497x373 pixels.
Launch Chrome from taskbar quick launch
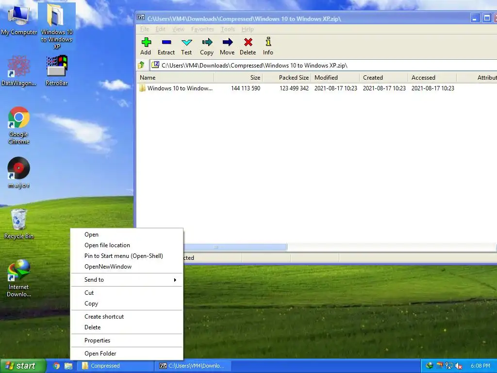(x=56, y=366)
